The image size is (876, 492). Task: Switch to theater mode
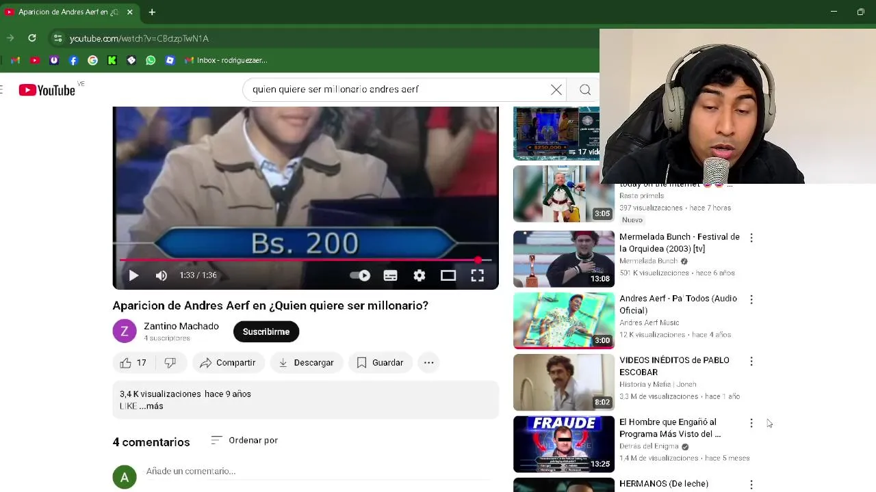448,275
